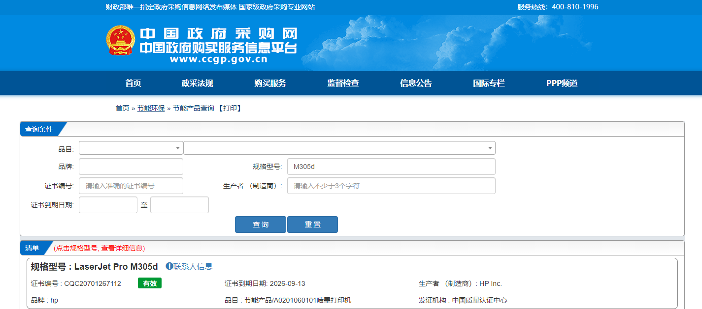Navigate to 信息公告 section
The height and width of the screenshot is (309, 702).
pos(416,83)
